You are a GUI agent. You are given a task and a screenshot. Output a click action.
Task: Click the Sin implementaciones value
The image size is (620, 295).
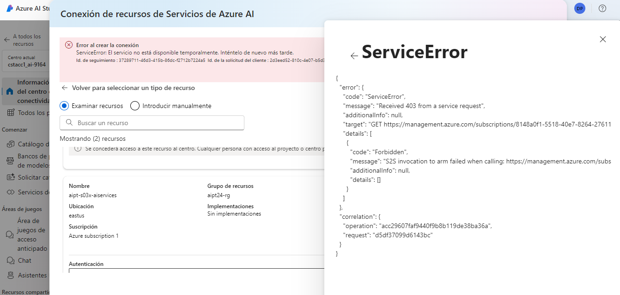coord(234,214)
